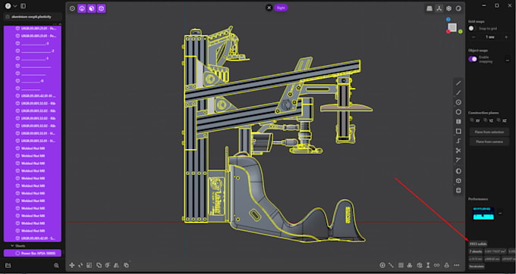Image resolution: width=516 pixels, height=274 pixels.
Task: Click the 2 sheets selection chip
Action: (x=476, y=252)
